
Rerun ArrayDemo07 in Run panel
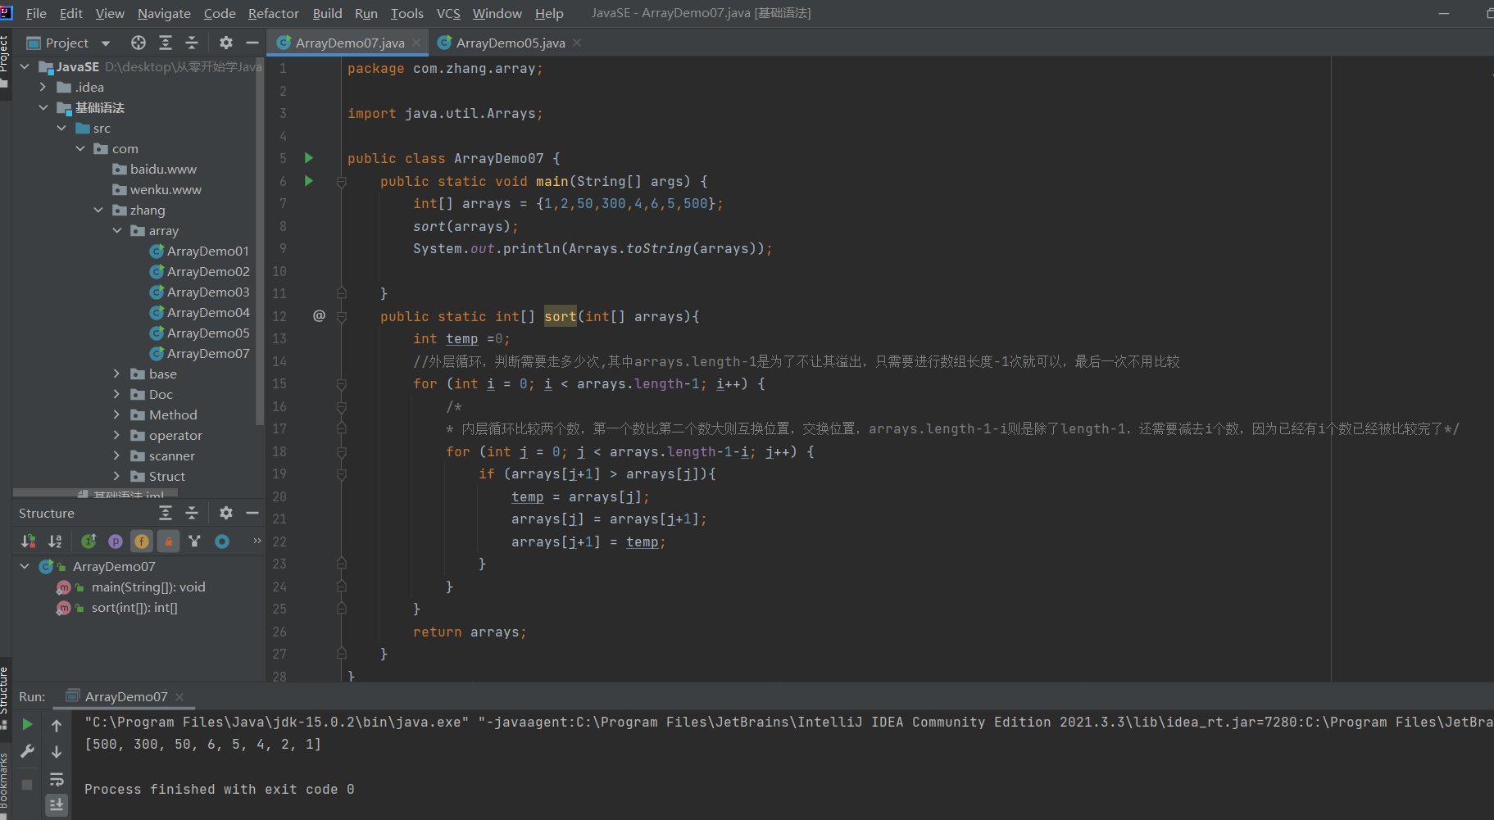(x=27, y=724)
